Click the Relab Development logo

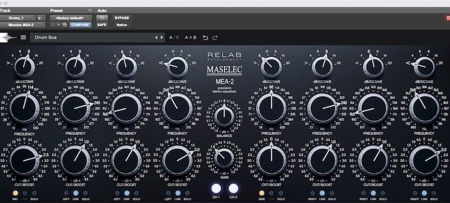point(224,56)
